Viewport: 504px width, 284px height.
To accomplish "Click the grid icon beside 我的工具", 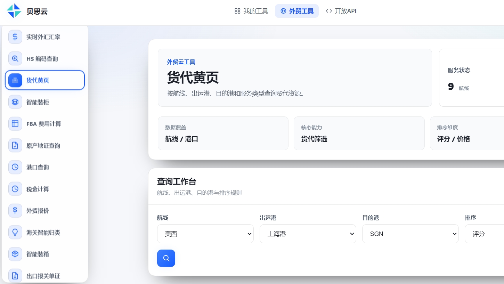I will pyautogui.click(x=237, y=11).
